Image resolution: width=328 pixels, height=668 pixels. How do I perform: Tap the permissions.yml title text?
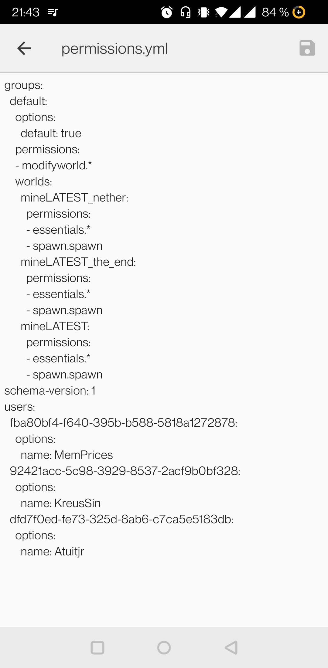[114, 49]
